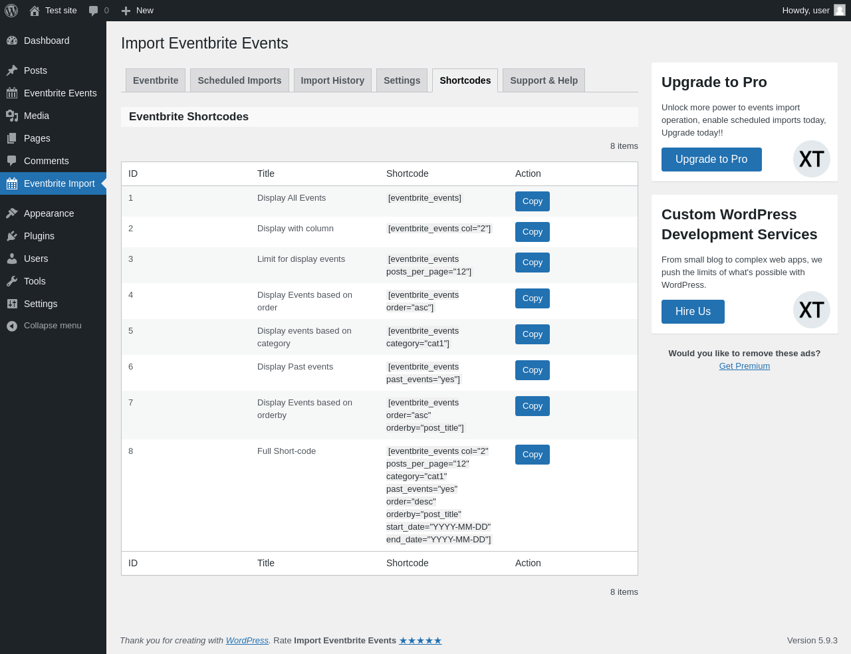Click the Plugins plug icon
Image resolution: width=851 pixels, height=654 pixels.
coord(12,236)
